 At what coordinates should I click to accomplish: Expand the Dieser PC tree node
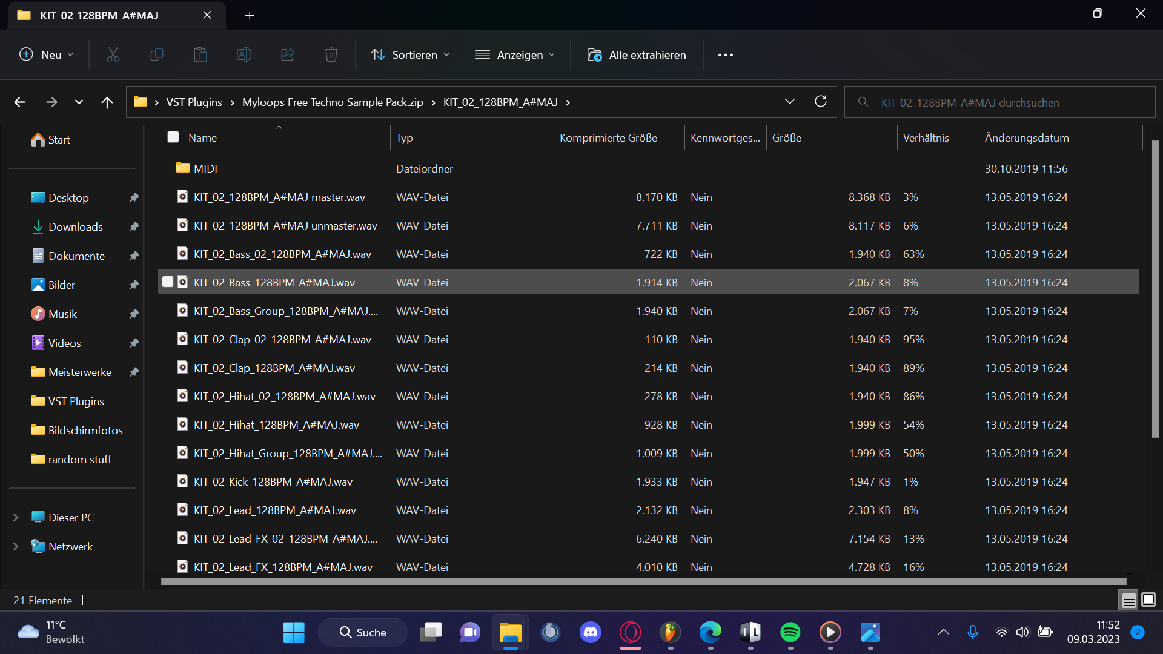click(16, 517)
